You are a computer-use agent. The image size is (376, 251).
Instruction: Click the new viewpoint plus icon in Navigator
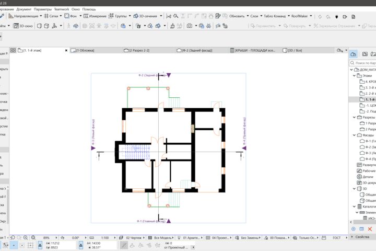point(353,229)
